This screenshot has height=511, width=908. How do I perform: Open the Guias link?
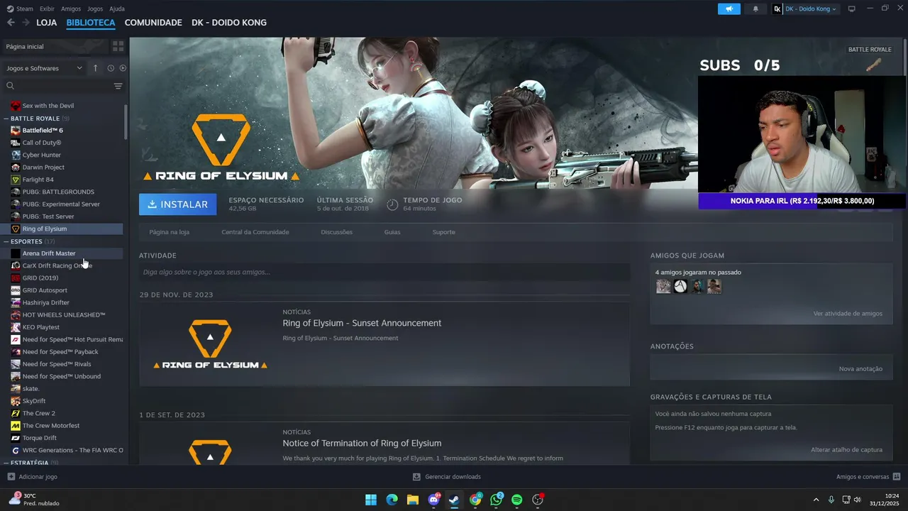(x=392, y=232)
